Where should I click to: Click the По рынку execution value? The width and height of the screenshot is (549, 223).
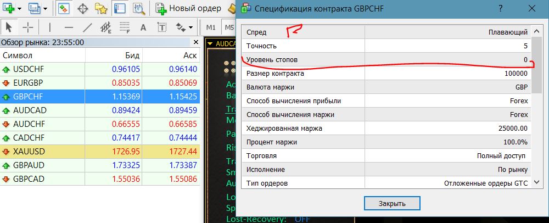[x=512, y=169]
